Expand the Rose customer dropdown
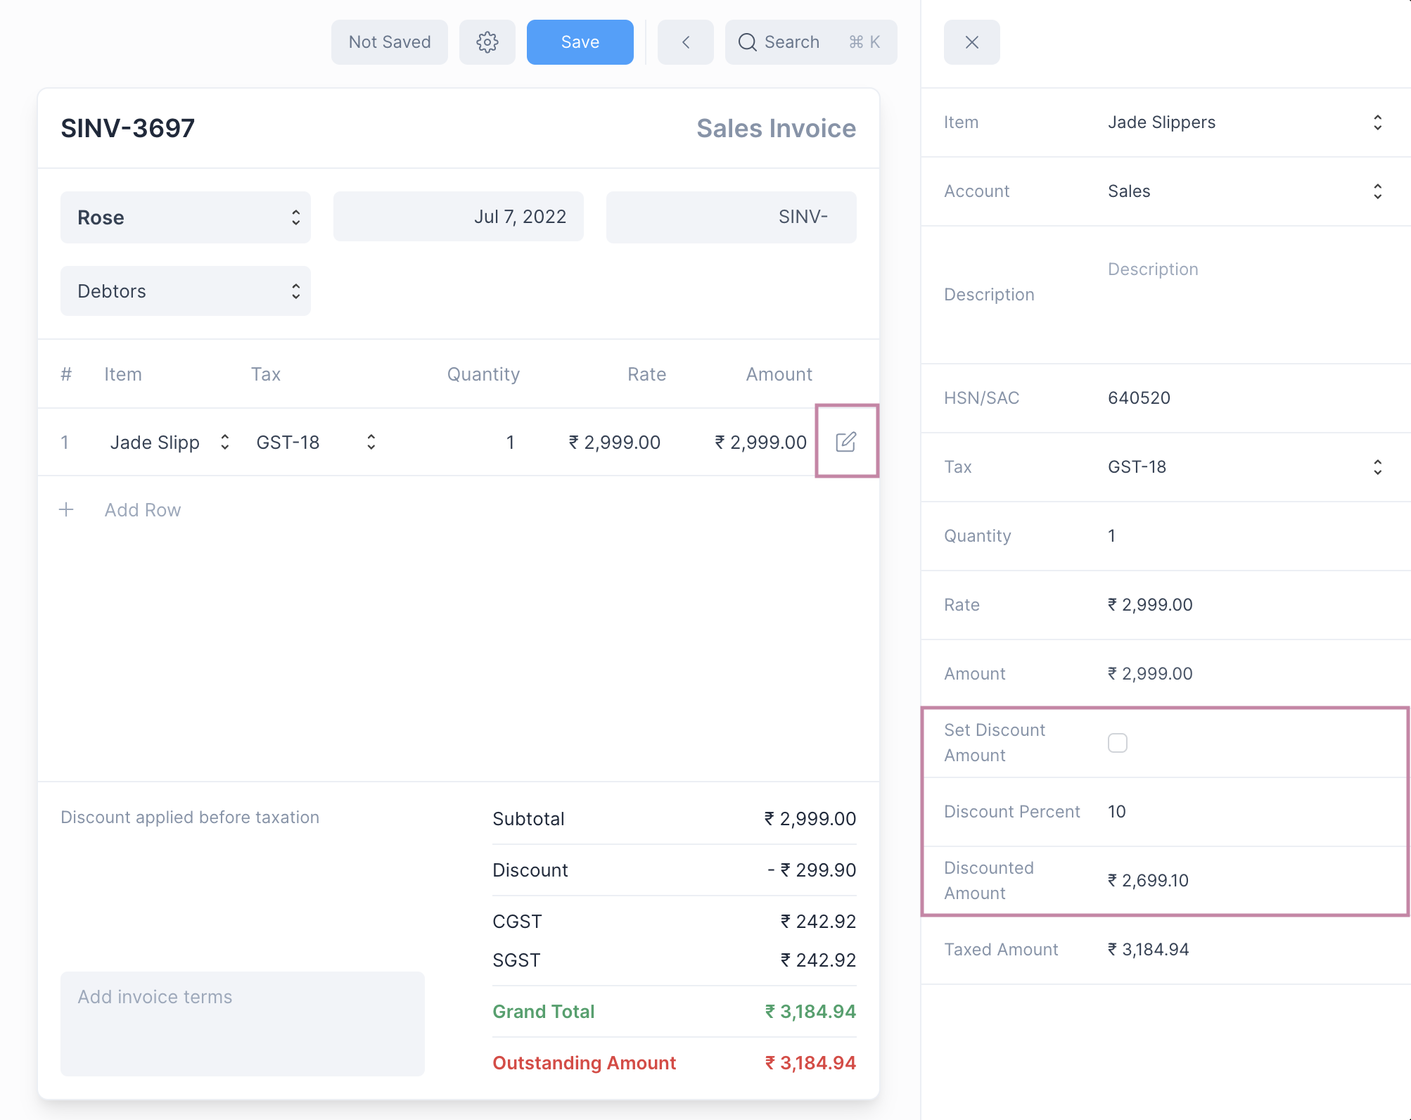 tap(185, 217)
